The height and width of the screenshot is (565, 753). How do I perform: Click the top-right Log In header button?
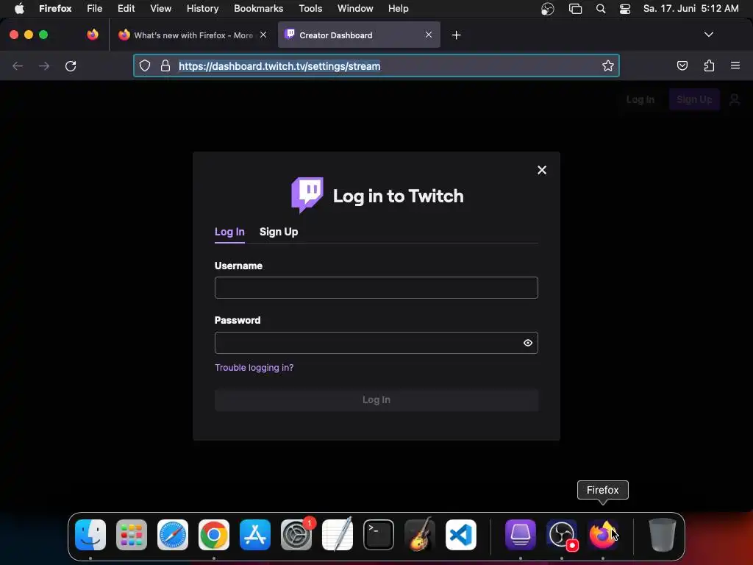(x=640, y=99)
